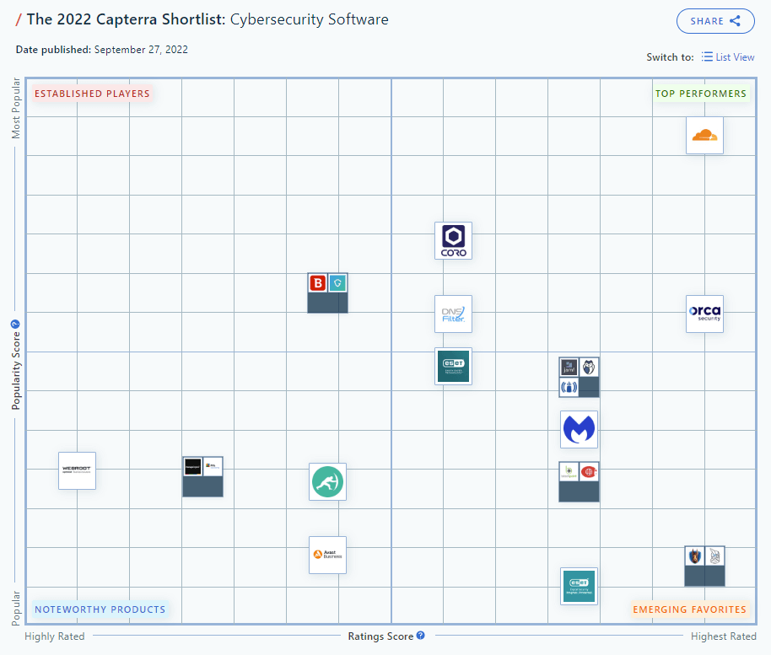Click the 'Ratings Score' axis label
The width and height of the screenshot is (771, 655).
click(x=380, y=636)
